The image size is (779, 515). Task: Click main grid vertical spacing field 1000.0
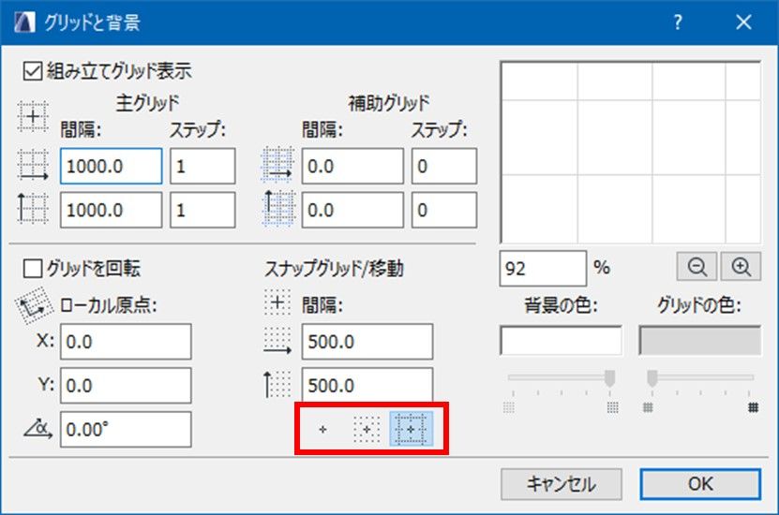click(112, 210)
